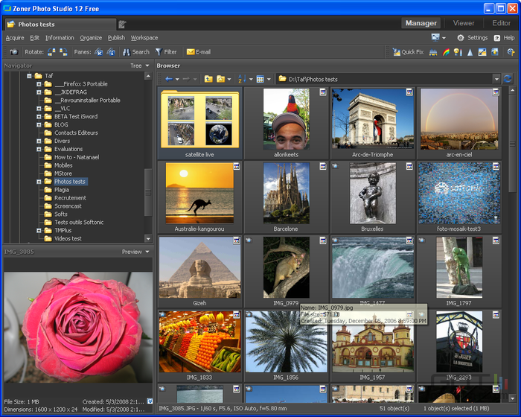Image resolution: width=521 pixels, height=417 pixels.
Task: Click the browser vertical scrollbar thumb
Action: click(x=513, y=144)
